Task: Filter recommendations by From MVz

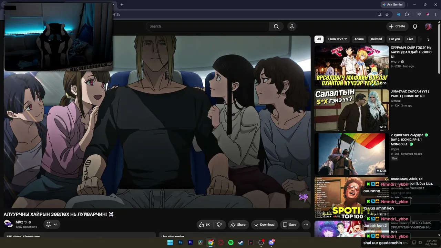Action: pos(338,39)
